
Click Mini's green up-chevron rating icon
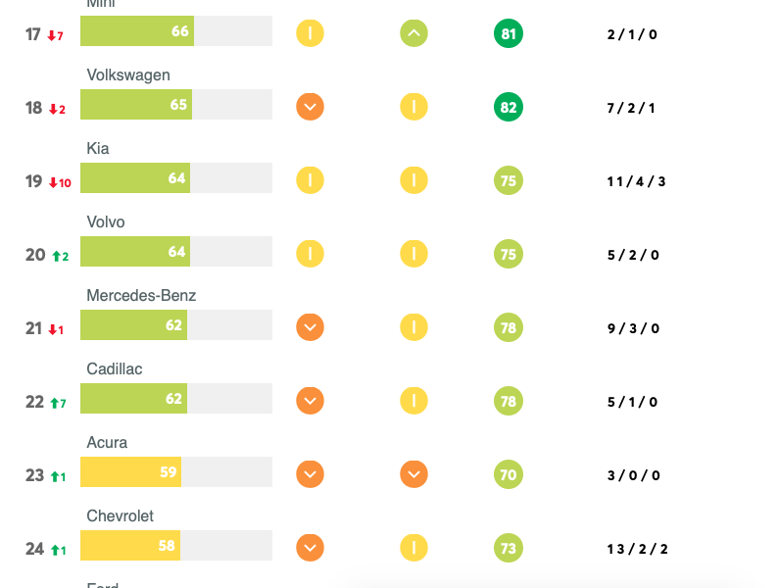413,34
